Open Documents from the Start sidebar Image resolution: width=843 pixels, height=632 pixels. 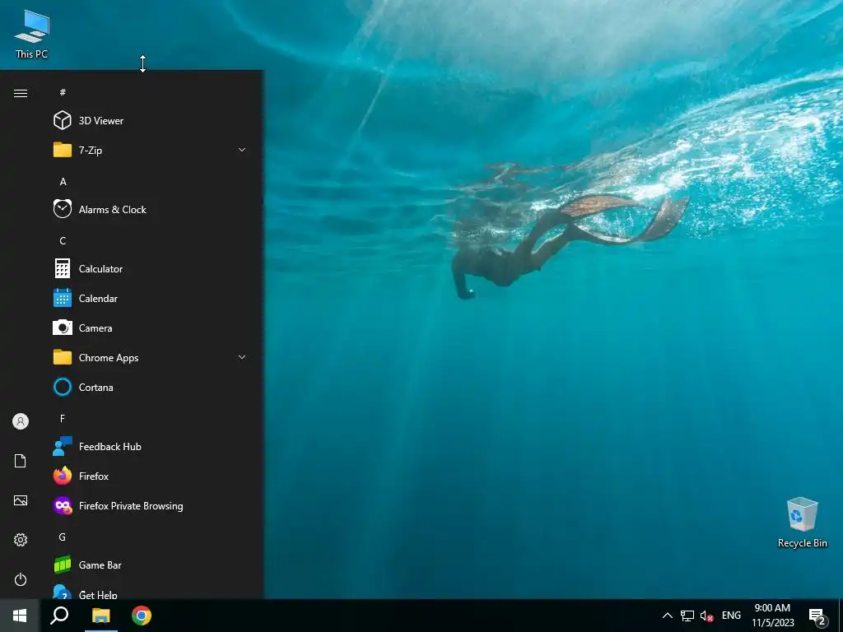click(x=21, y=461)
